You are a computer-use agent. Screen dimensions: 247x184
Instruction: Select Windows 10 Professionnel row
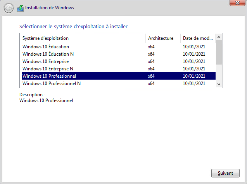pyautogui.click(x=119, y=76)
